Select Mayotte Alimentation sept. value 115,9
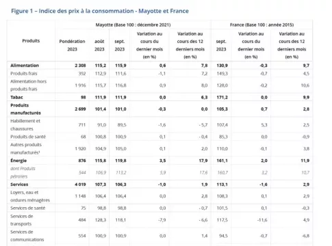The width and height of the screenshot is (332, 246). 120,66
